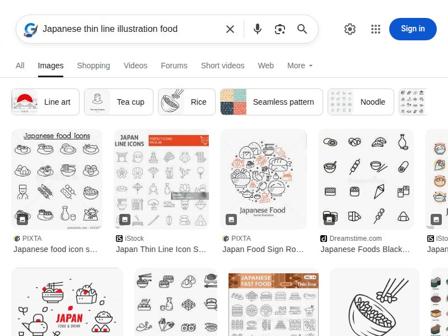448x336 pixels.
Task: Start a voice search using the microphone icon
Action: 258,29
